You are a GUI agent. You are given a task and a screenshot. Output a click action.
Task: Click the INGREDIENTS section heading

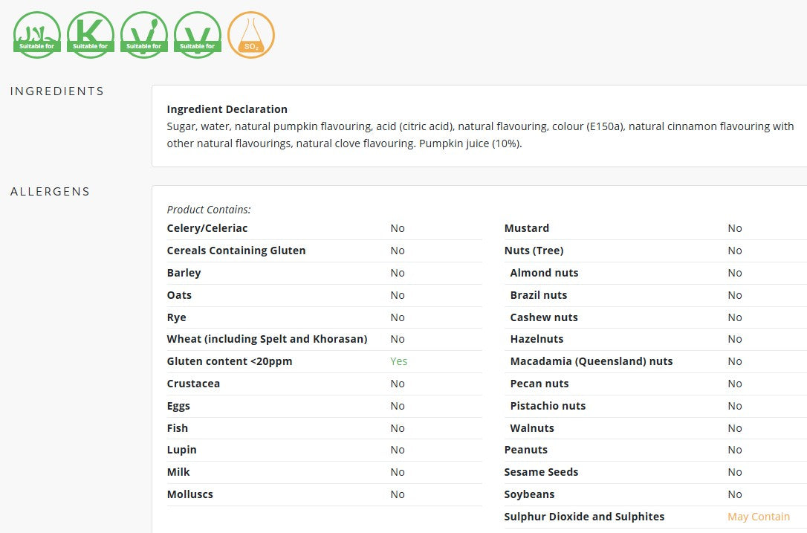pyautogui.click(x=57, y=91)
